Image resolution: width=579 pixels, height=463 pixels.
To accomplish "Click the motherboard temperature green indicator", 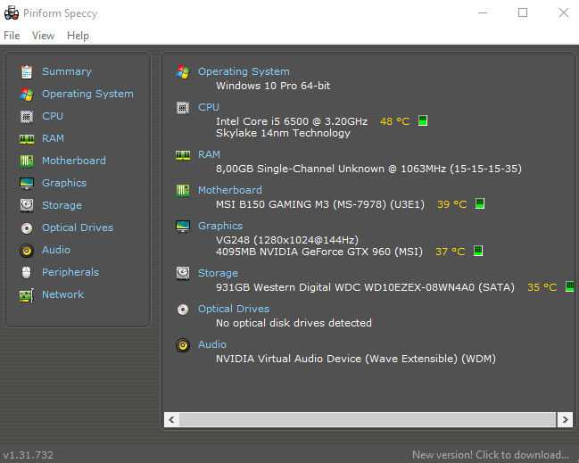I will 480,203.
